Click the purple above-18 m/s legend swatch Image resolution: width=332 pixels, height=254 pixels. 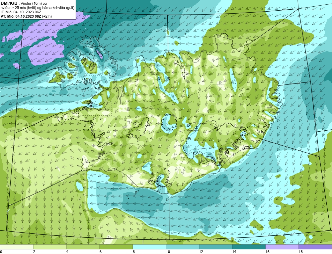[315, 247]
